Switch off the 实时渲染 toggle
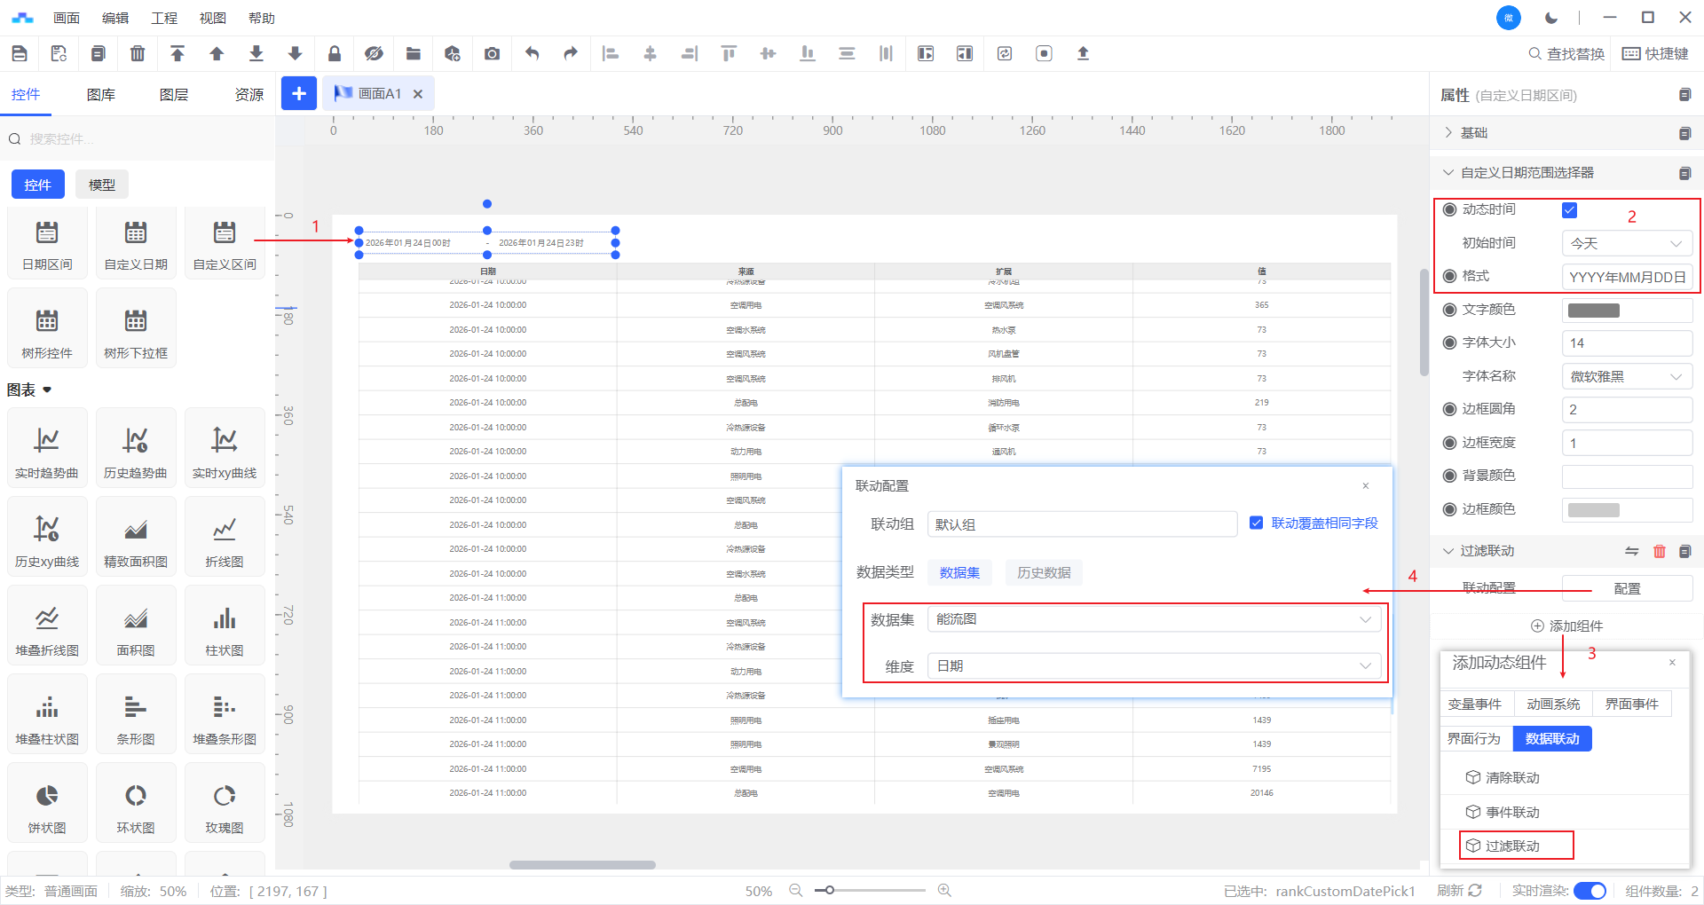Viewport: 1704px width, 905px height. [1590, 891]
